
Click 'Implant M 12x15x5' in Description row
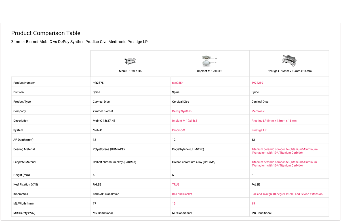click(185, 121)
